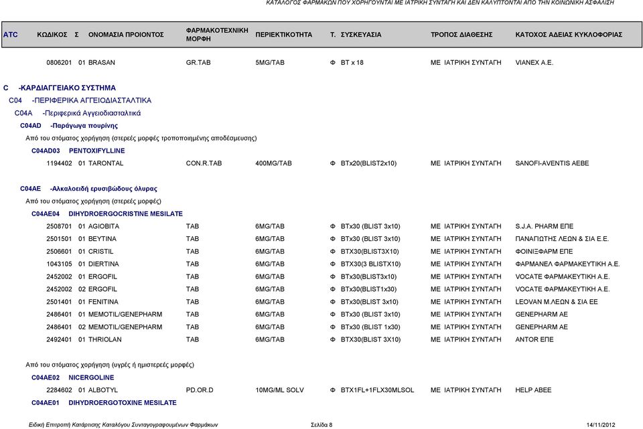Click SANOFI-AVENTIS AEBE license holder
The width and height of the screenshot is (643, 429).
coord(552,163)
